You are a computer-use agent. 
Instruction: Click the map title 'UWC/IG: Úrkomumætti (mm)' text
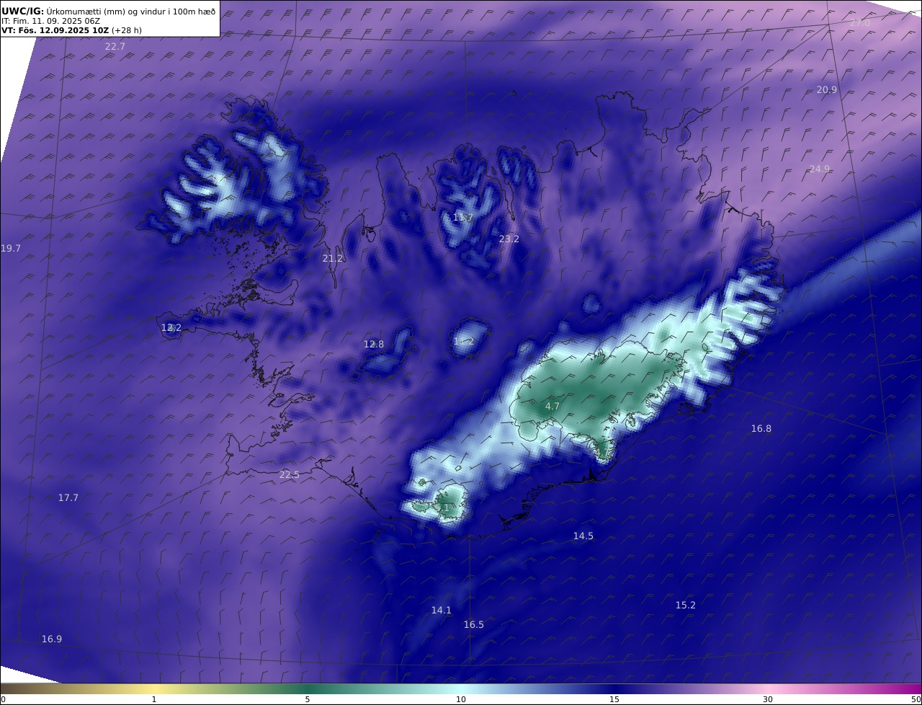click(x=66, y=11)
